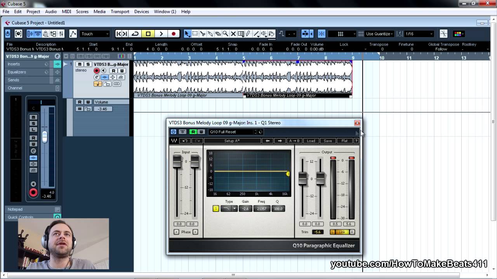Toggle Cycle loop button

tap(135, 34)
